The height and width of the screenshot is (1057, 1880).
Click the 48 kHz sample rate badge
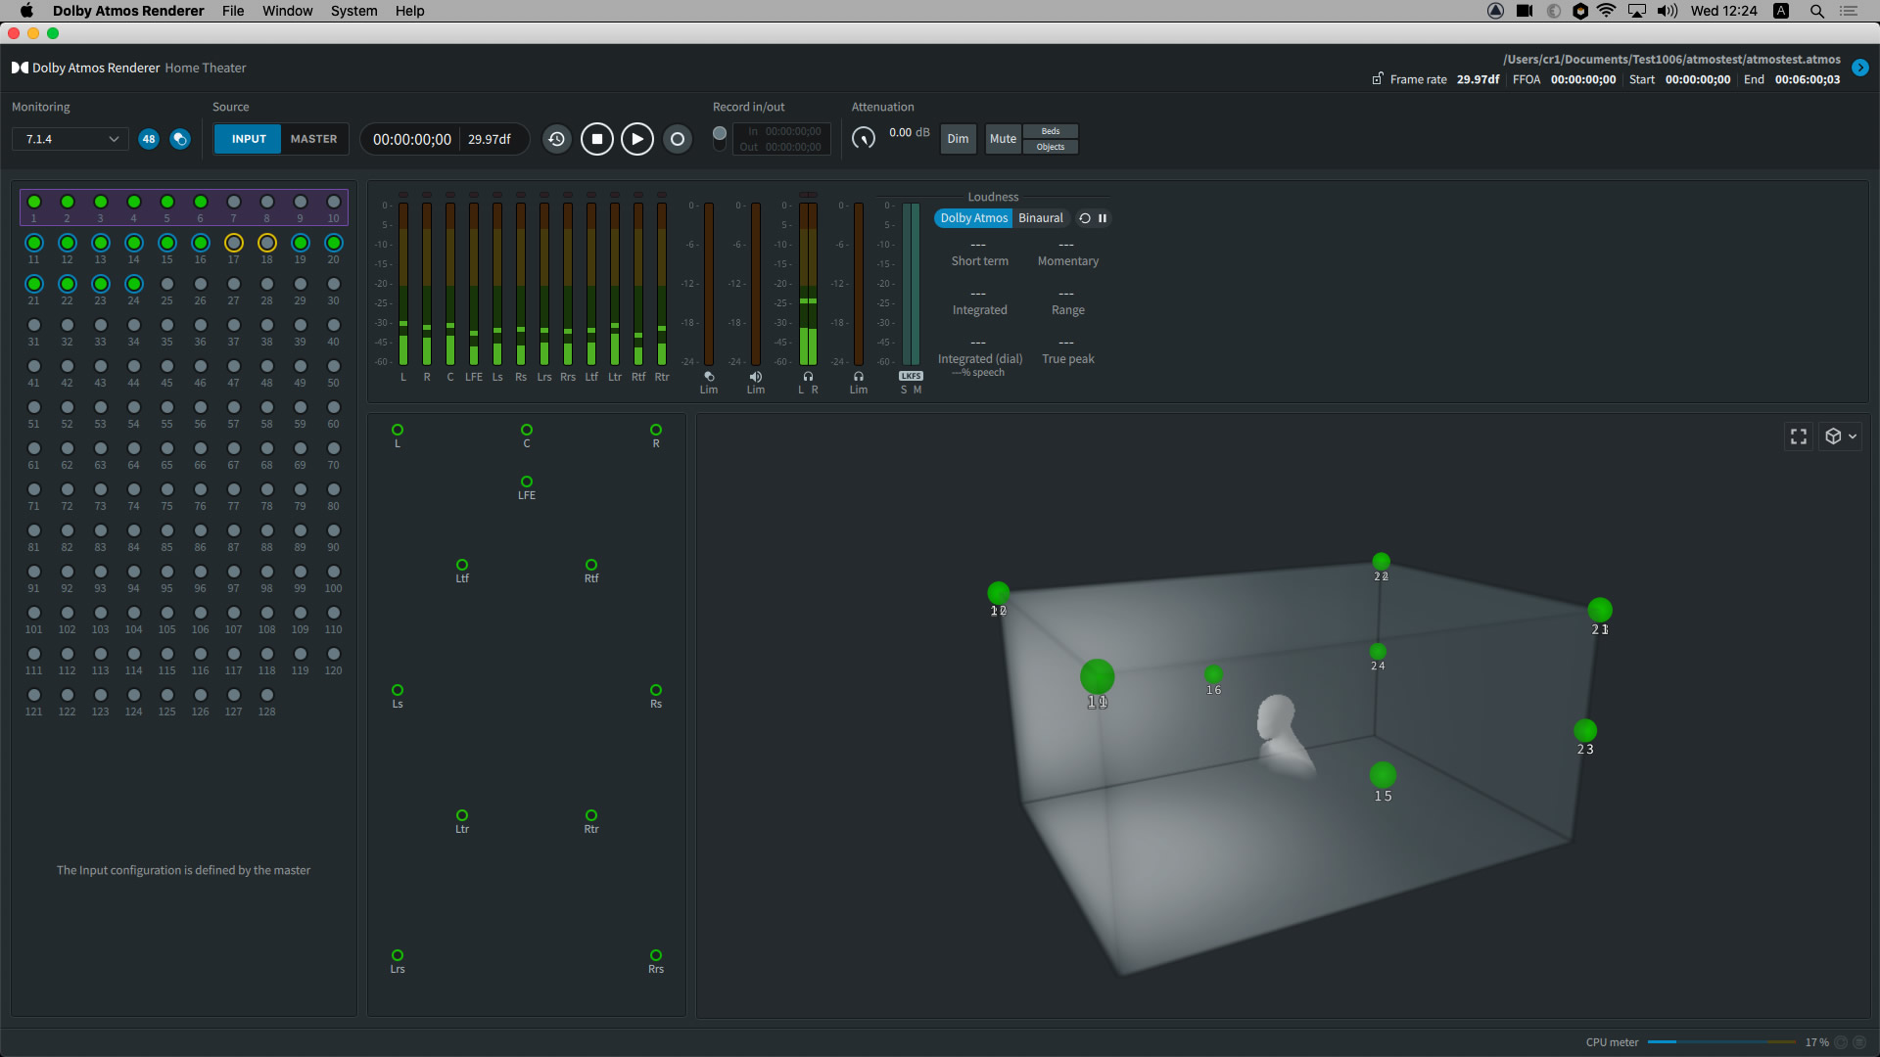click(149, 139)
